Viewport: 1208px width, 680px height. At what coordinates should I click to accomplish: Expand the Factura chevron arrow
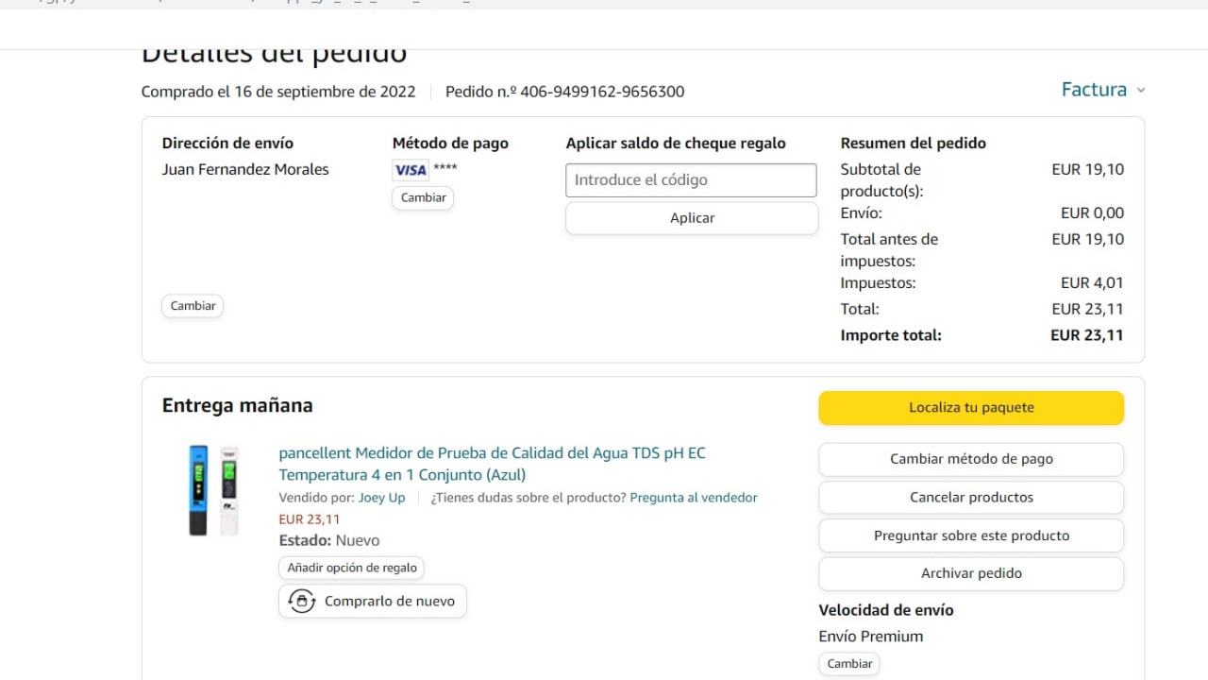1141,91
